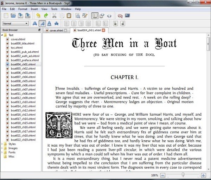Open the File menu
Image resolution: width=211 pixels, height=180 pixels.
4,9
